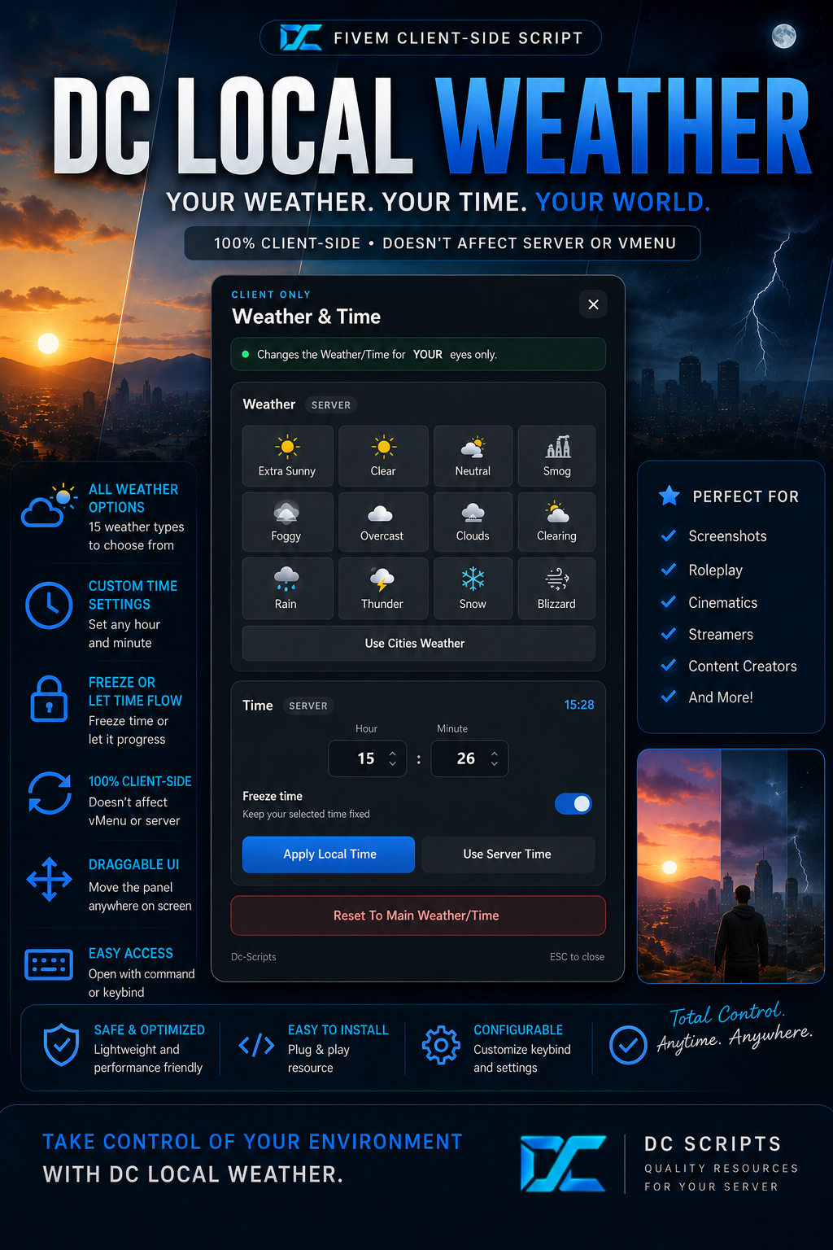Click Reset To Main Weather/Time
Viewport: 833px width, 1250px height.
point(418,916)
